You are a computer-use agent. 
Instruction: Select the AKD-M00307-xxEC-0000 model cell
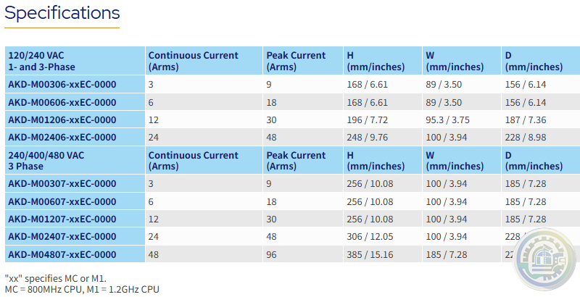coord(62,184)
